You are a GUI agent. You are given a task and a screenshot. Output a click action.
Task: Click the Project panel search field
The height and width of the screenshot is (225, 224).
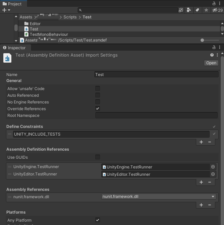point(128,10)
